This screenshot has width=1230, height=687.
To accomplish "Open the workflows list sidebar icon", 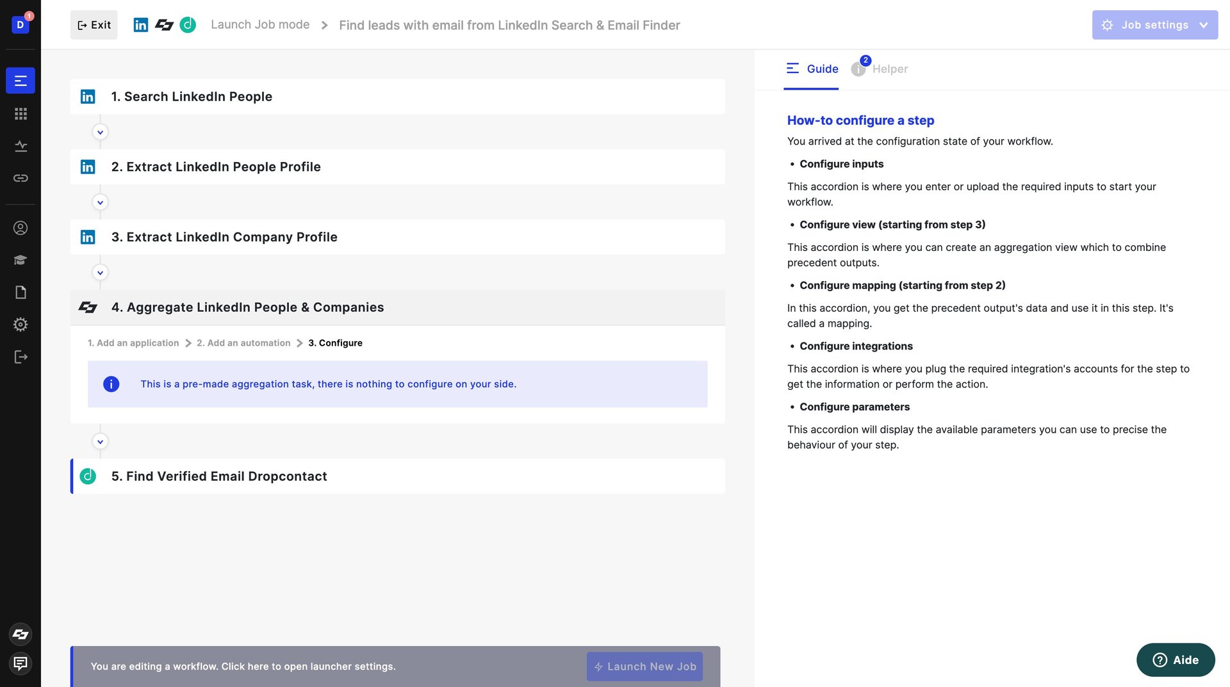I will coord(20,81).
